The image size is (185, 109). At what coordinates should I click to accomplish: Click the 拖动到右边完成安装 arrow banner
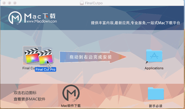click(x=93, y=57)
